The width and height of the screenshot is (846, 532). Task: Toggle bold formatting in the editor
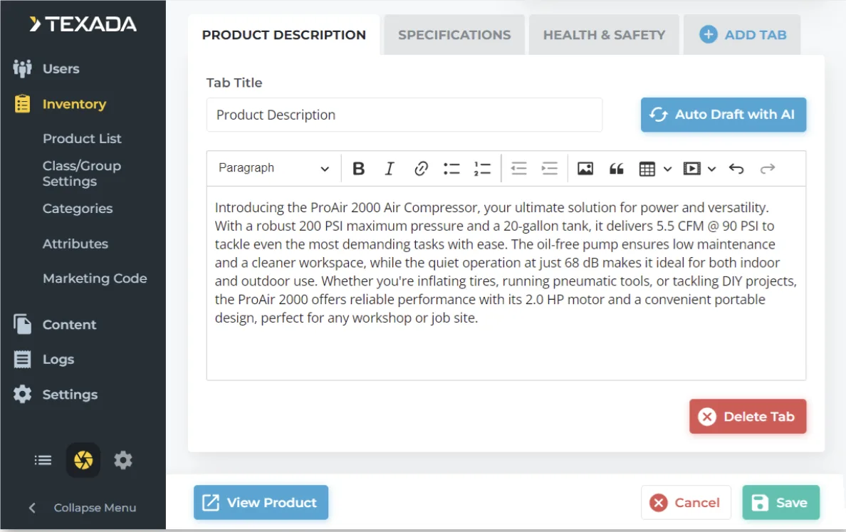coord(359,168)
